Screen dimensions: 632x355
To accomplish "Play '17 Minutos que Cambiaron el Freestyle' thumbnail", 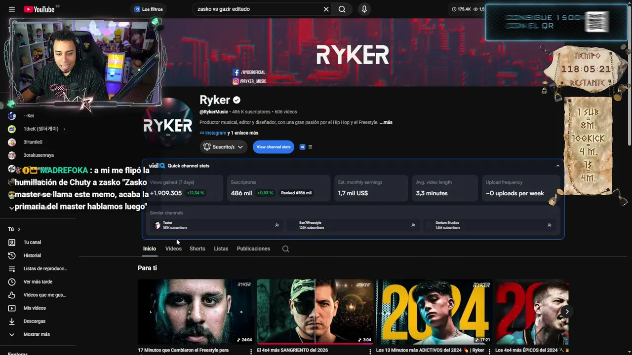I will tap(196, 312).
